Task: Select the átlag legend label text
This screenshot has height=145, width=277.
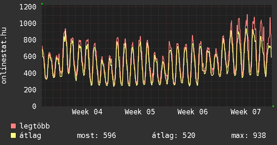Action: coord(30,136)
